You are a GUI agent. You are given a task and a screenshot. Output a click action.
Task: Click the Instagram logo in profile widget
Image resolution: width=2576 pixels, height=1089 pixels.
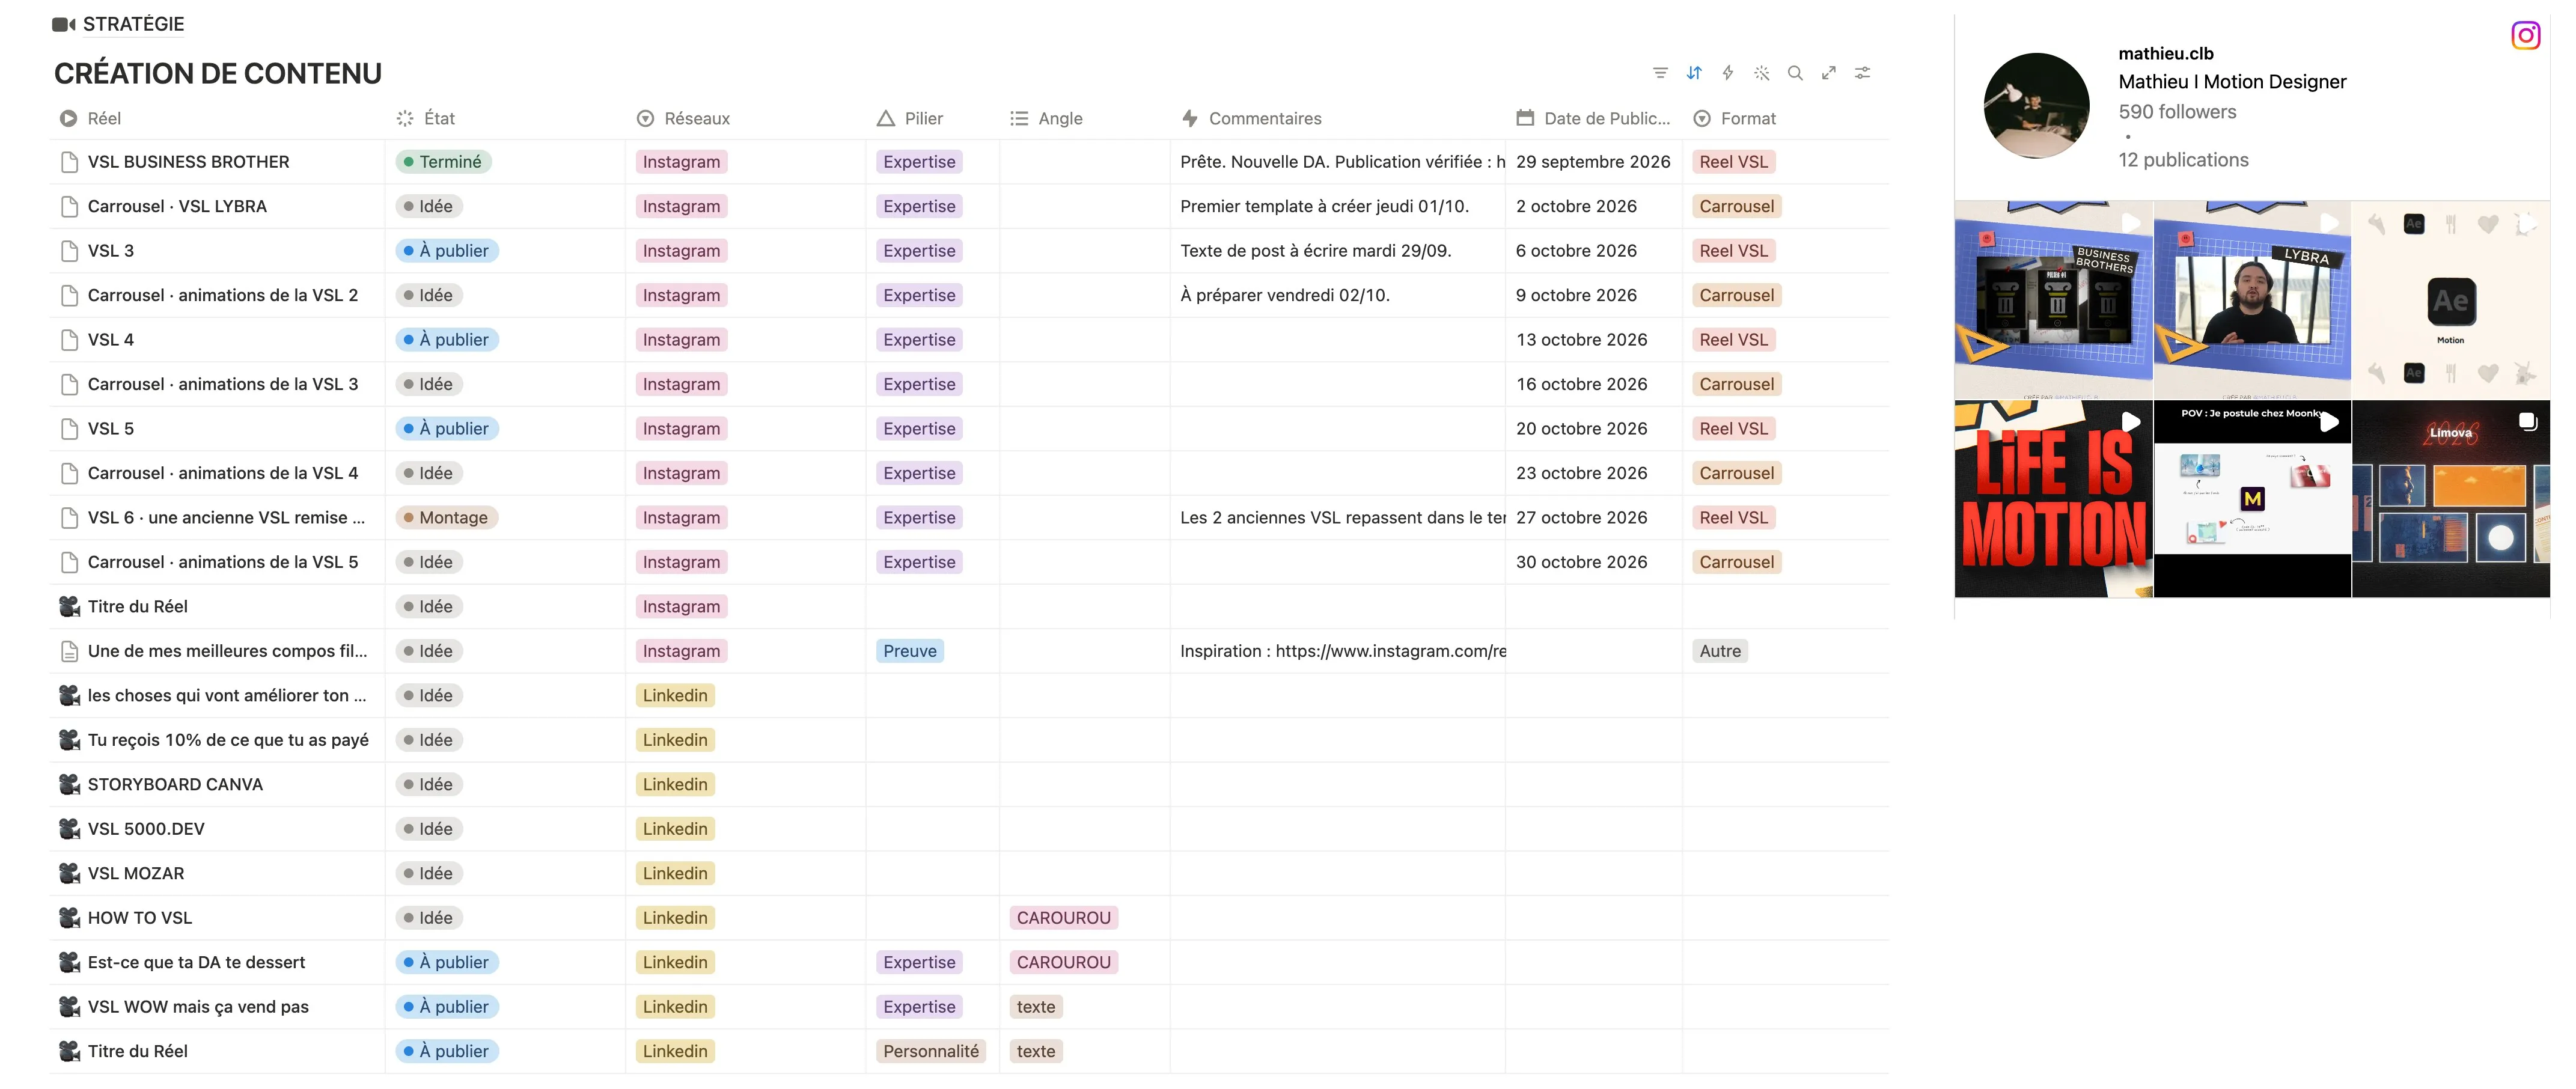2526,36
